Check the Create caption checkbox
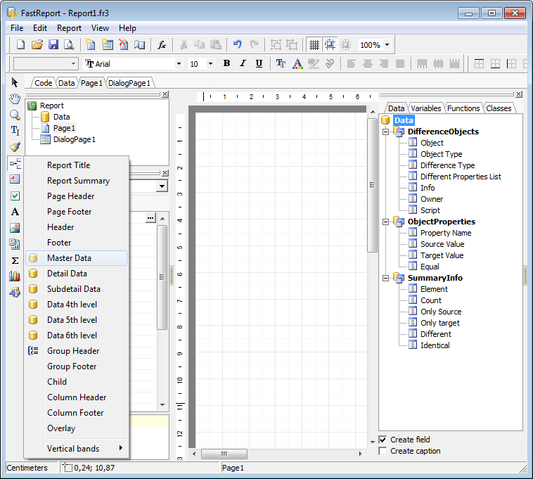 [x=383, y=451]
